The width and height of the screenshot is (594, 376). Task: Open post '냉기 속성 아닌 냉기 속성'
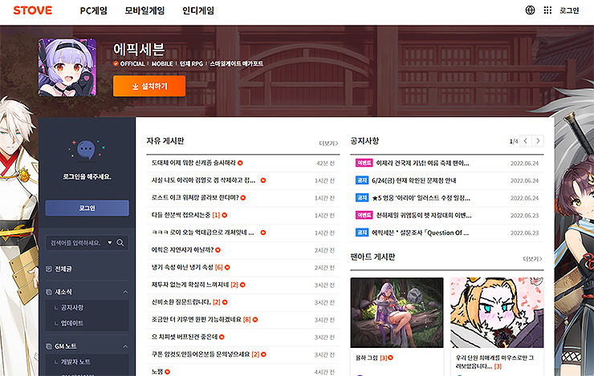pyautogui.click(x=182, y=268)
